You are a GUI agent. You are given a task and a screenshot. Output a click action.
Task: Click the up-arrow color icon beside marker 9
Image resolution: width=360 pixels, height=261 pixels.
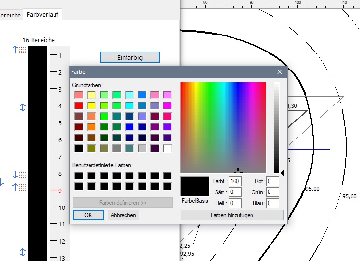pyautogui.click(x=19, y=187)
